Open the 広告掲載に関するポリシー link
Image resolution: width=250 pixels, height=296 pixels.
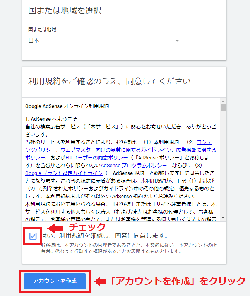196,150
